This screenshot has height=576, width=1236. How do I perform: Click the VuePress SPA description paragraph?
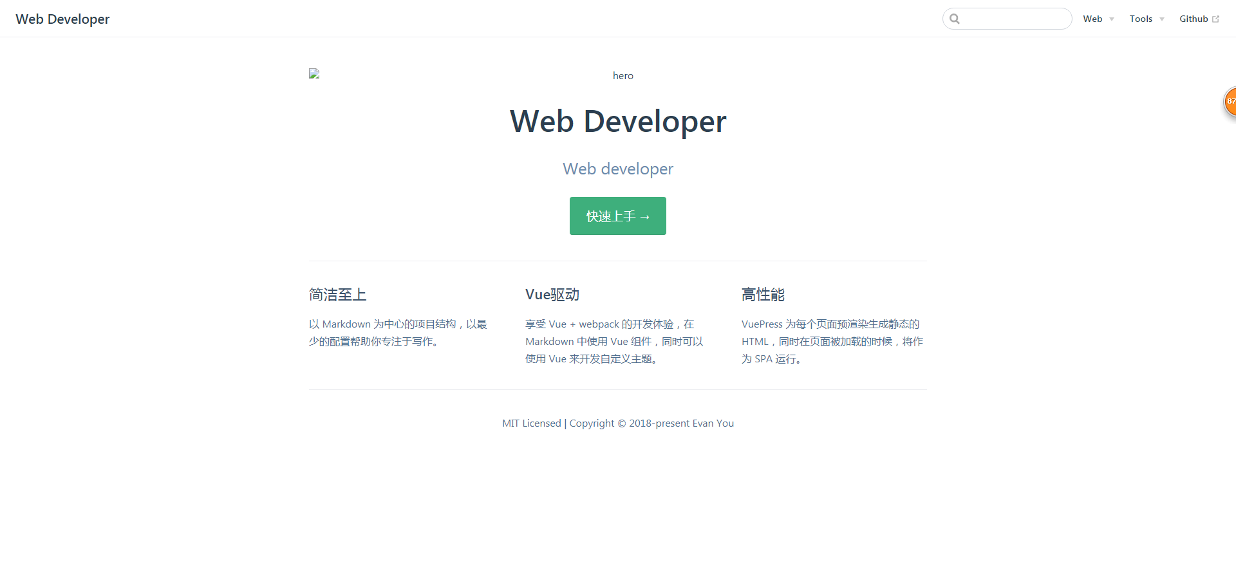tap(833, 342)
